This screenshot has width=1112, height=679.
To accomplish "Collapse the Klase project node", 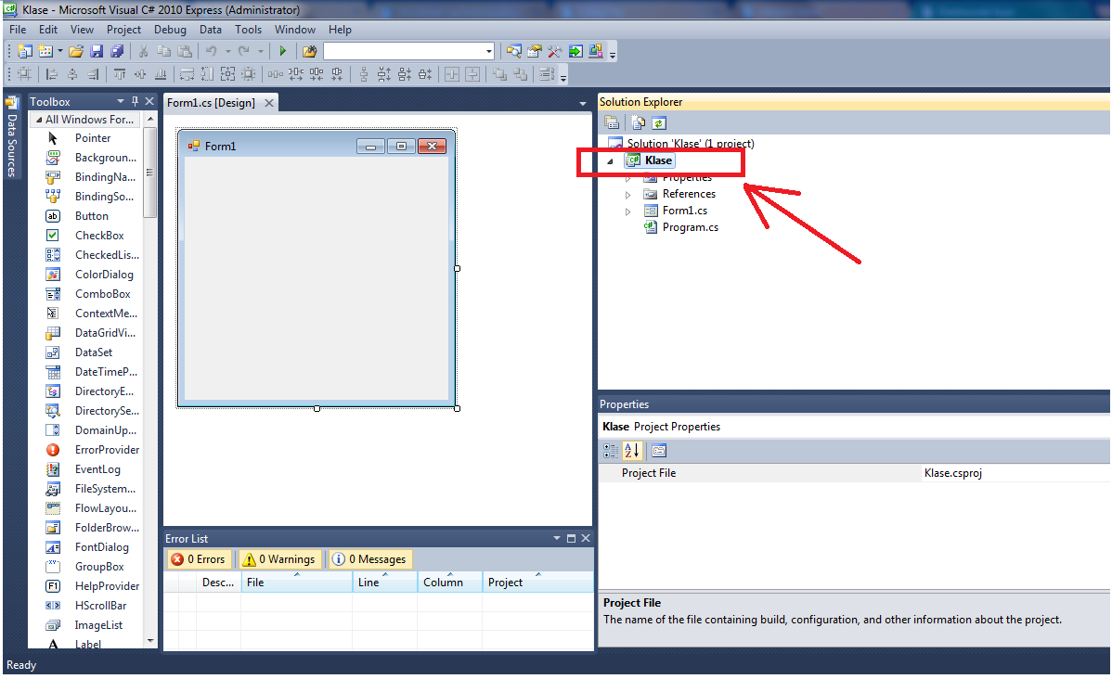I will point(610,160).
